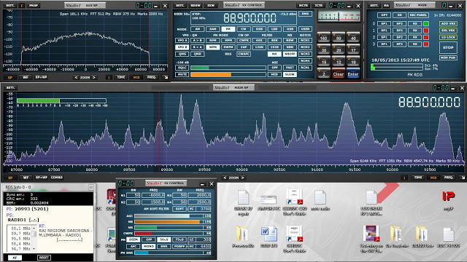Image resolution: width=467 pixels, height=262 pixels.
Task: Adjust the orange volume slider
Action: (228, 74)
